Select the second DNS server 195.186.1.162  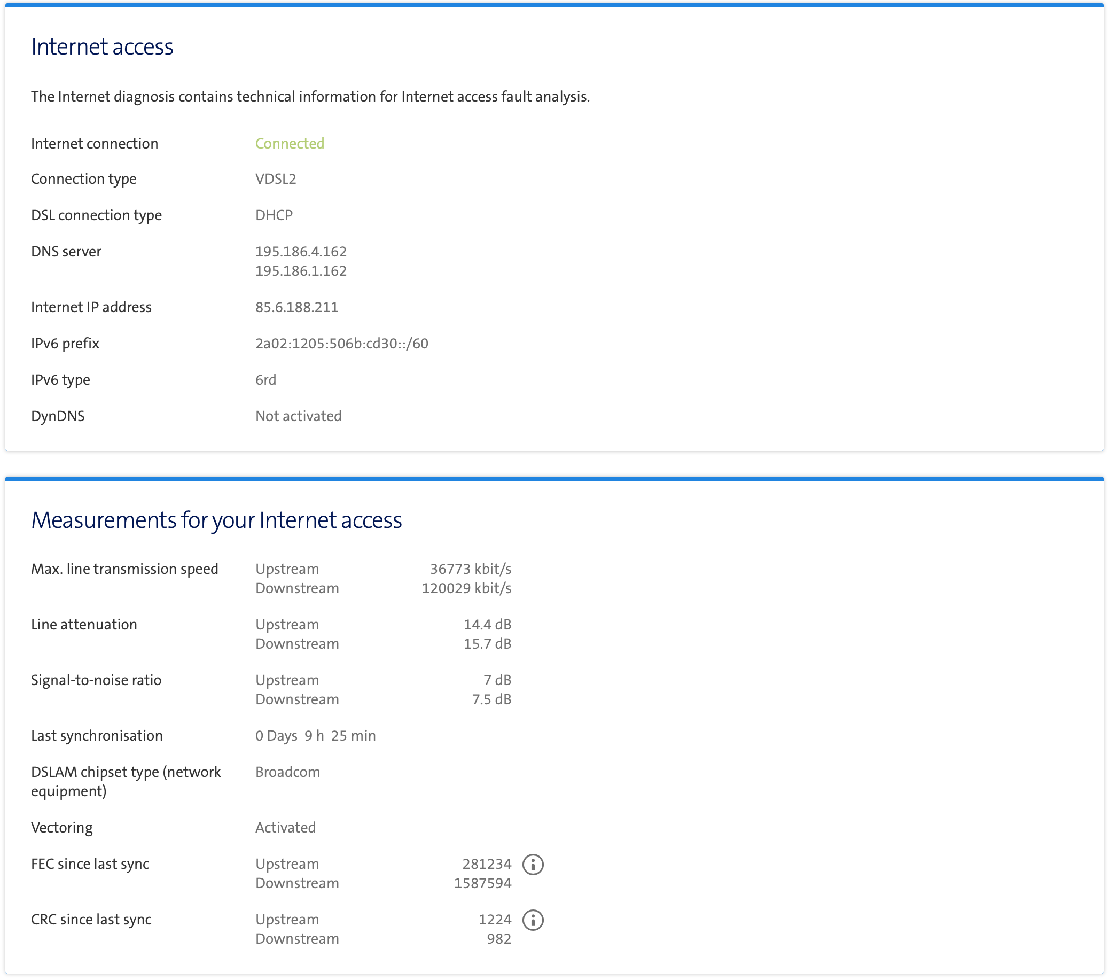tap(301, 271)
